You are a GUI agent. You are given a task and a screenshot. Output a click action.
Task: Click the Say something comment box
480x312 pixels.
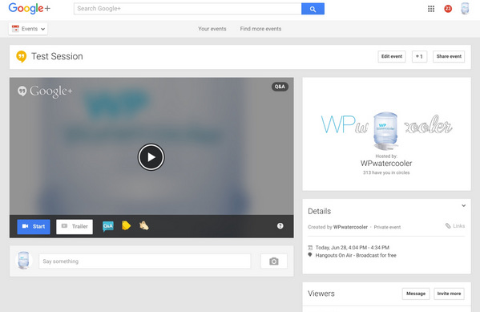(x=145, y=261)
